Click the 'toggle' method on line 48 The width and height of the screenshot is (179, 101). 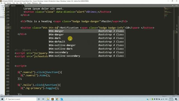click(x=50, y=88)
